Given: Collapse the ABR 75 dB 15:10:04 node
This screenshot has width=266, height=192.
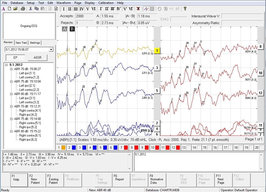Looking at the screenshot, I should (11, 81).
